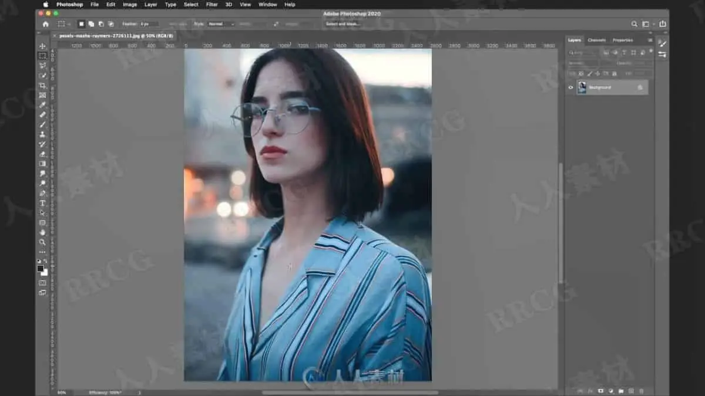Choose New Selection mode button
This screenshot has width=705, height=396.
pyautogui.click(x=82, y=24)
